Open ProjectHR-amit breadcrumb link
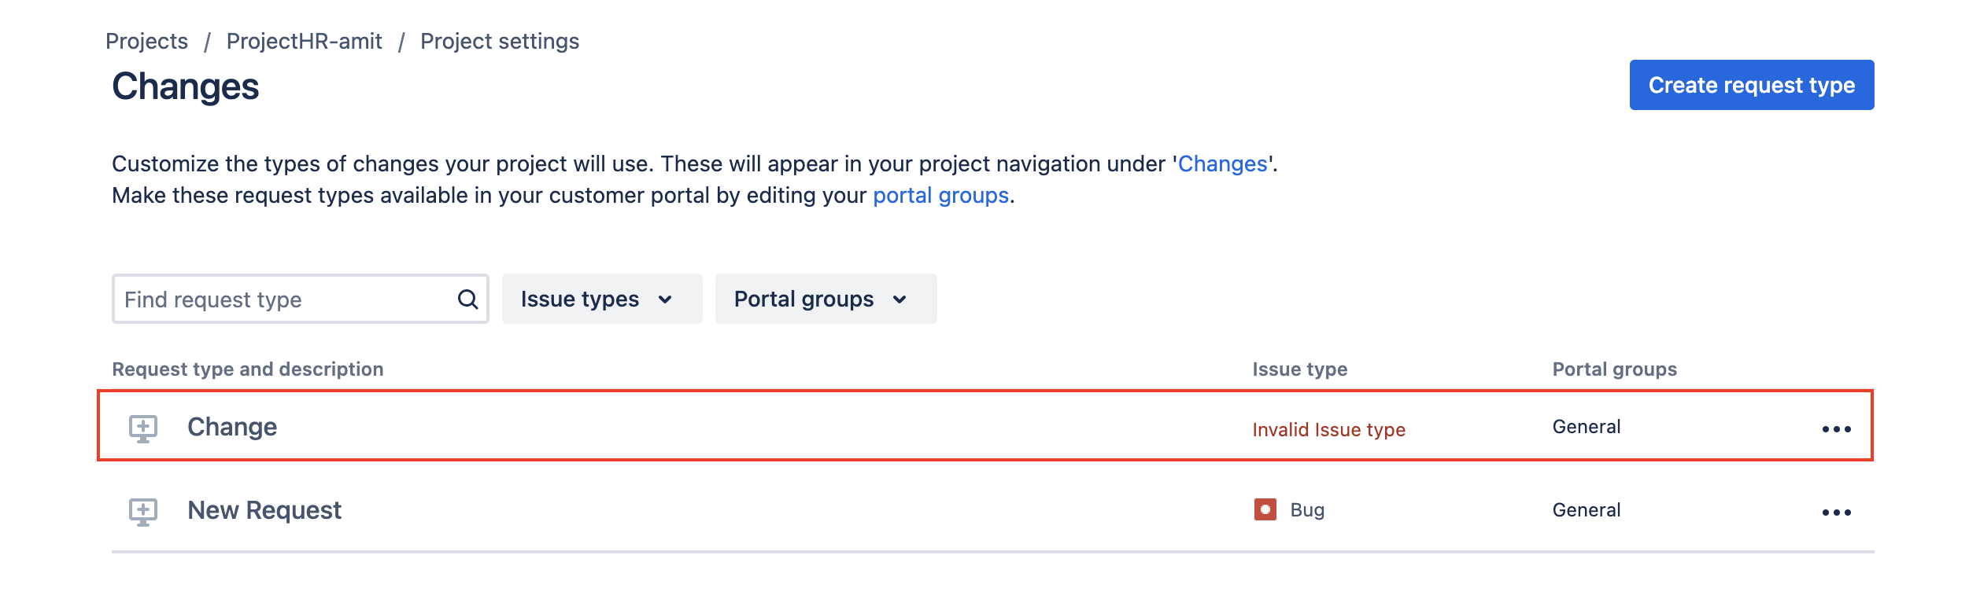The width and height of the screenshot is (1969, 610). (x=304, y=41)
